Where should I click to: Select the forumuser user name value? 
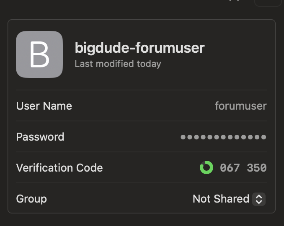[x=241, y=106]
